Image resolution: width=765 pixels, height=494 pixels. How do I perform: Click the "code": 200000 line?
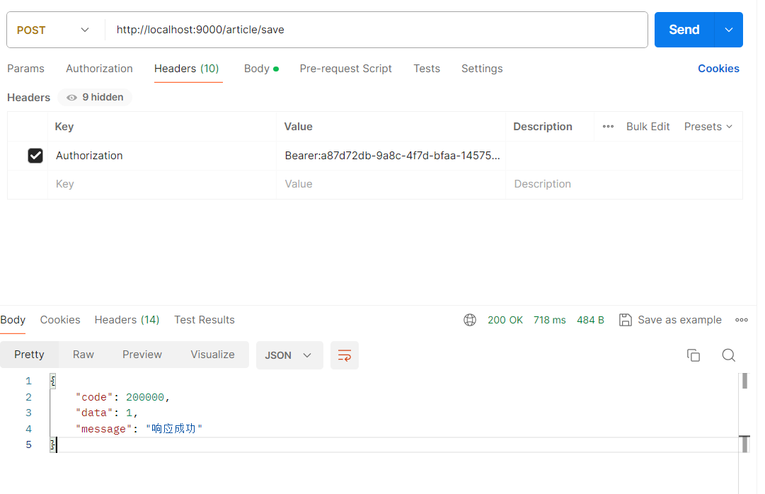pos(122,397)
